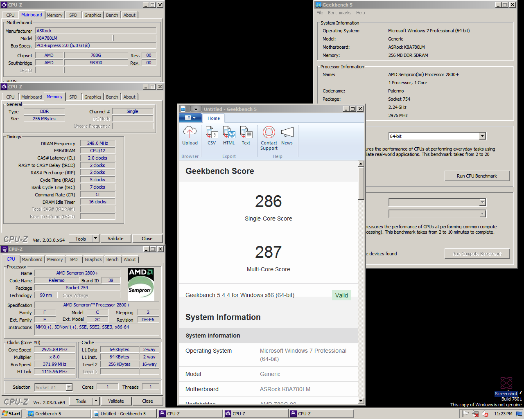
Task: Expand Tools dropdown arrow in CPU tab window
Action: [x=96, y=401]
